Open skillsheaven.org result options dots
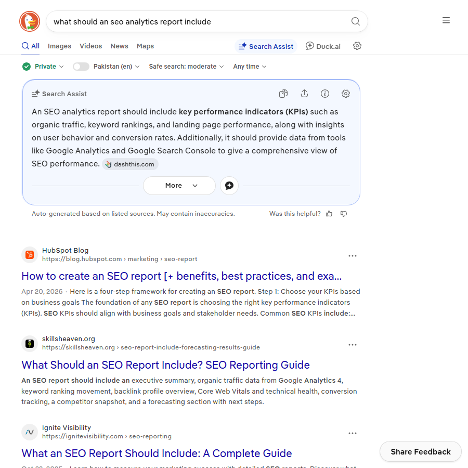 [353, 345]
